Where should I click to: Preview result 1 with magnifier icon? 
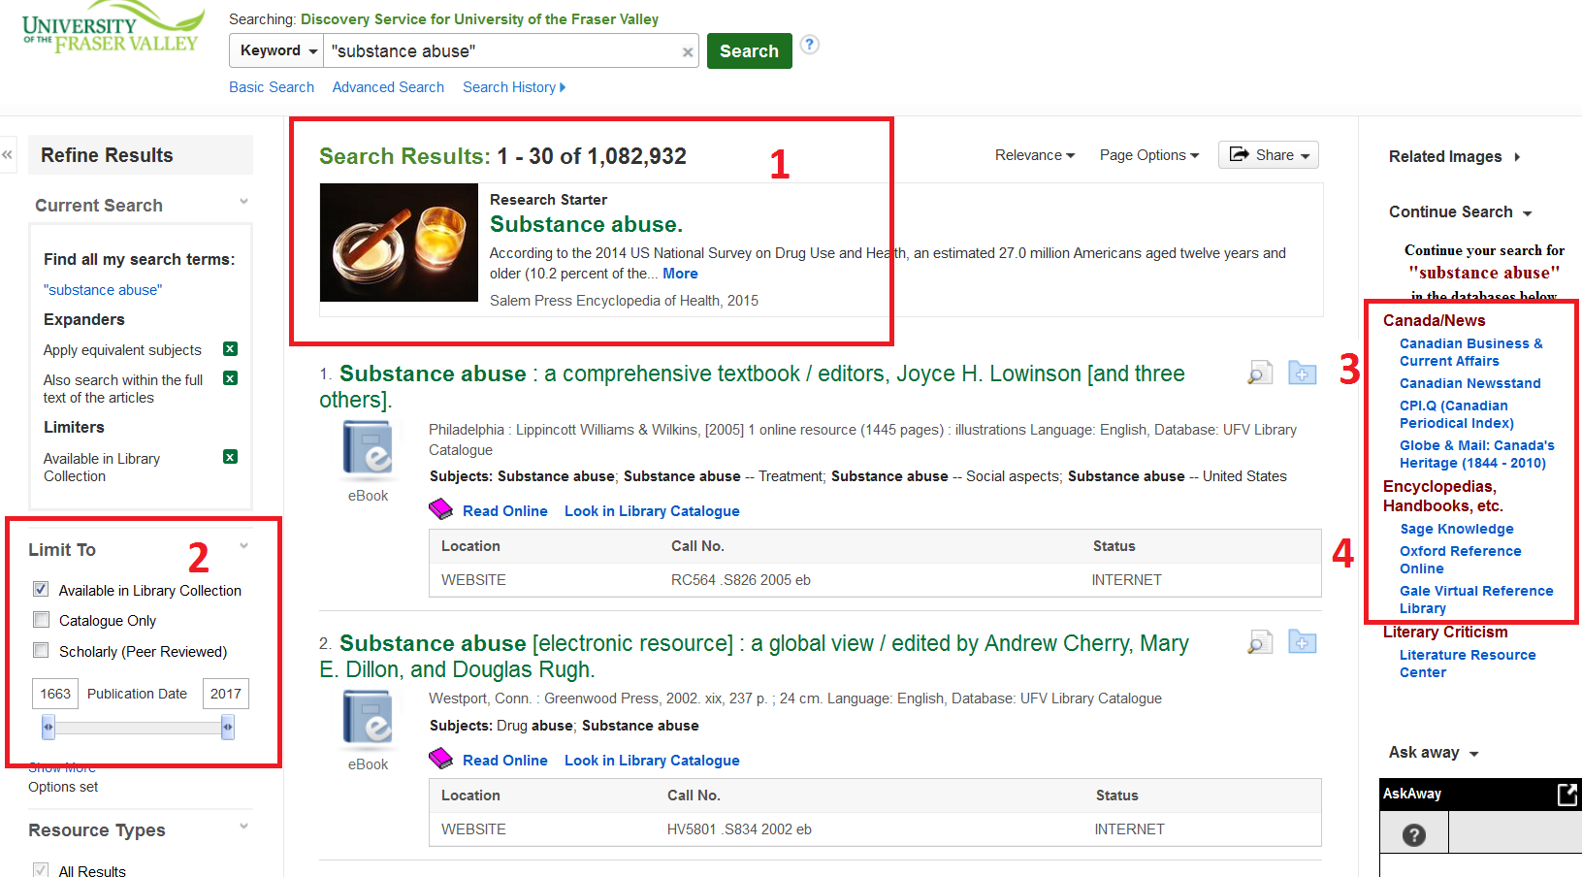(x=1259, y=373)
